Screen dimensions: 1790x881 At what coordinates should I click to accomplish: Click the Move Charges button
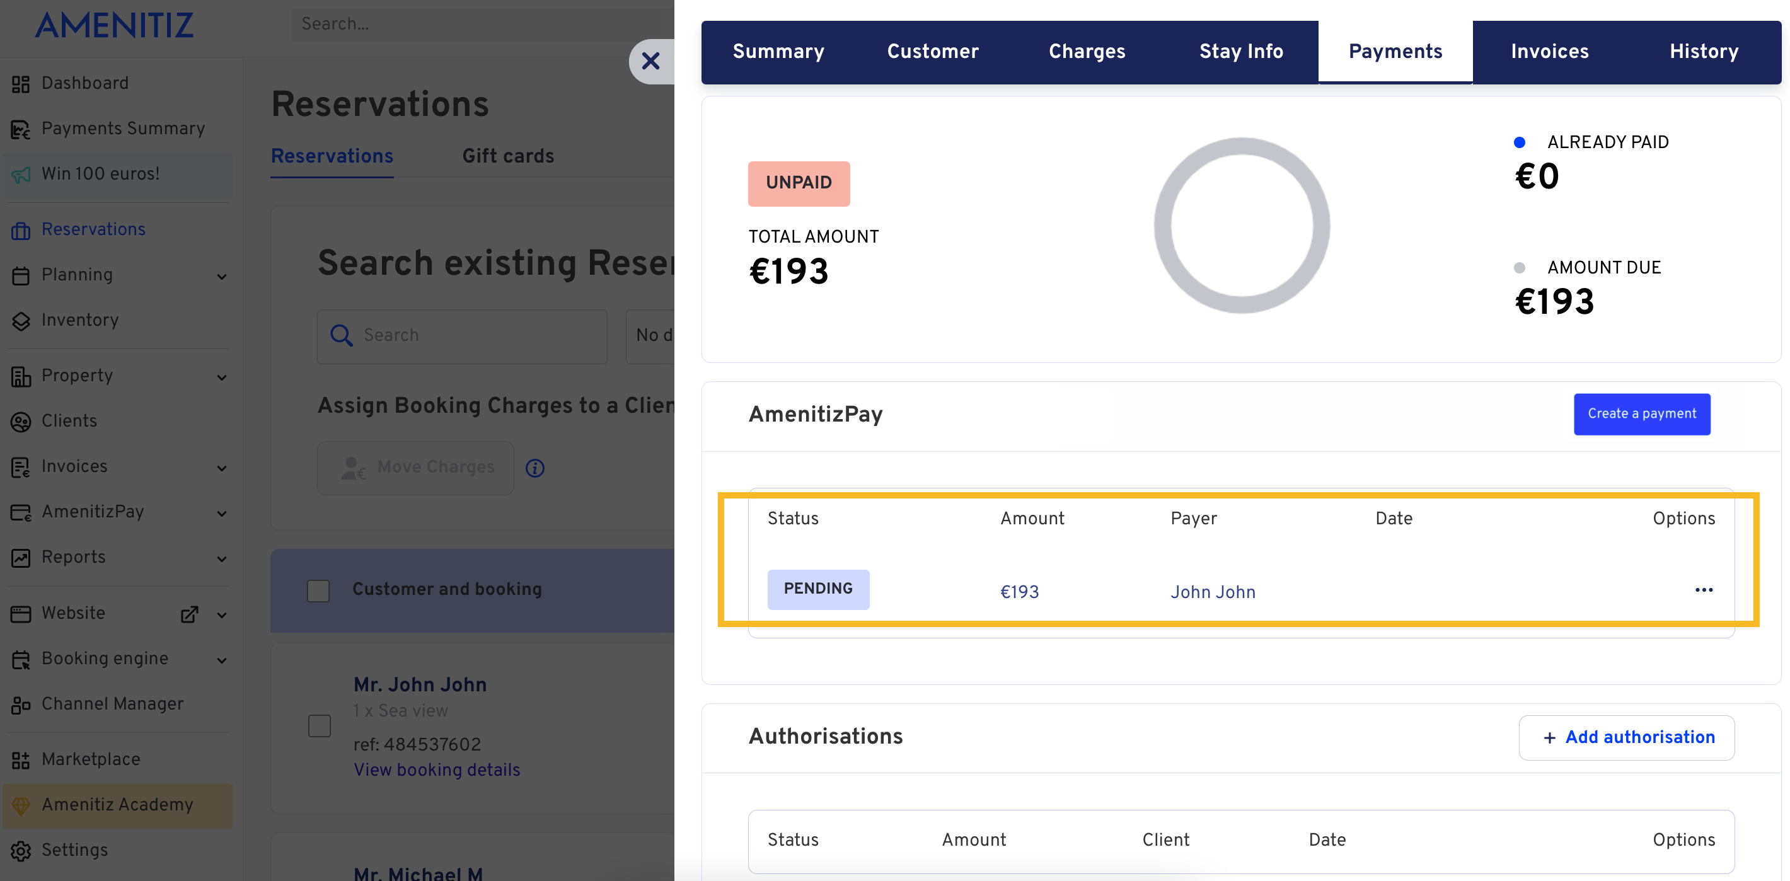(415, 468)
